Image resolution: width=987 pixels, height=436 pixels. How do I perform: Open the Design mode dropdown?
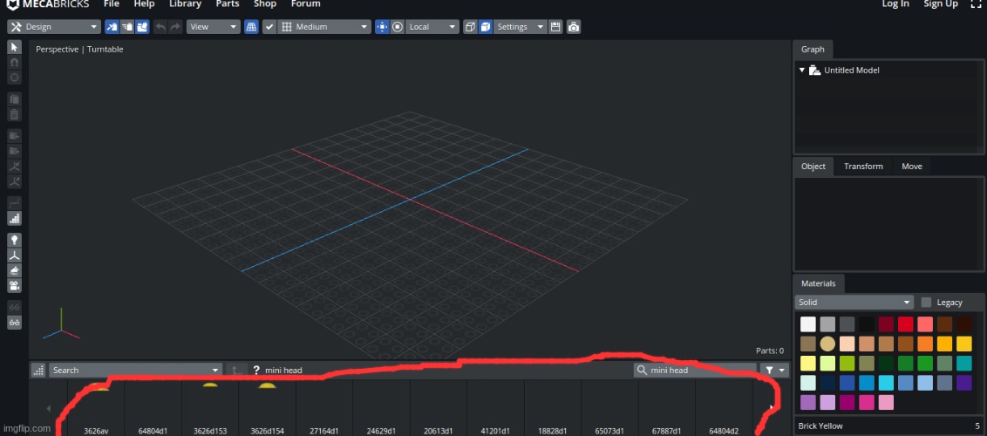pyautogui.click(x=53, y=27)
